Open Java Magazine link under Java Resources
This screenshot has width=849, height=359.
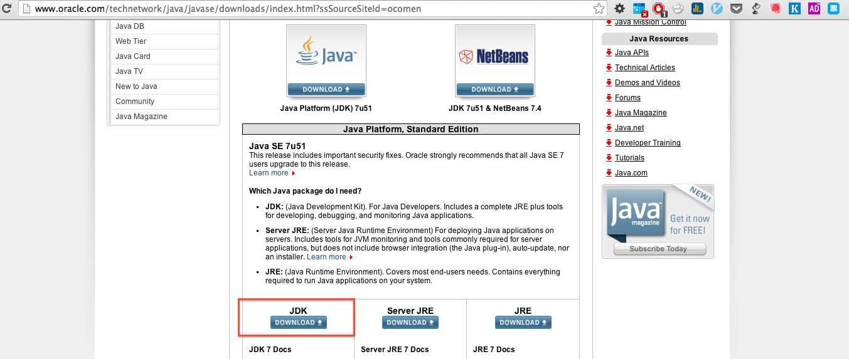click(641, 113)
